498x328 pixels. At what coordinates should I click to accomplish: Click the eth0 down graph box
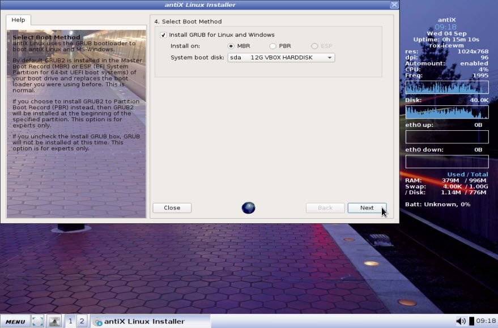point(447,161)
